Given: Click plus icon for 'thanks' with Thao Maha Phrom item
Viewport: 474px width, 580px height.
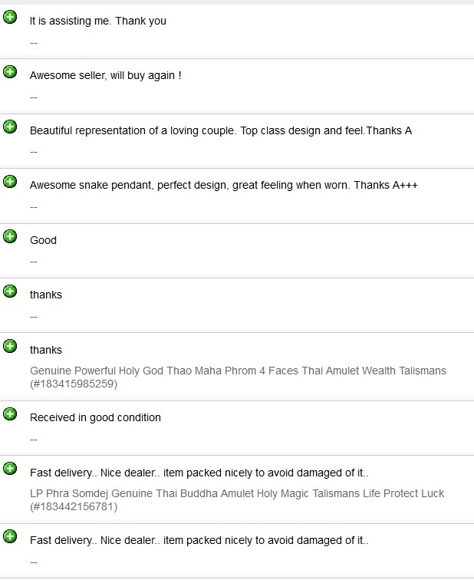Looking at the screenshot, I should (x=10, y=346).
